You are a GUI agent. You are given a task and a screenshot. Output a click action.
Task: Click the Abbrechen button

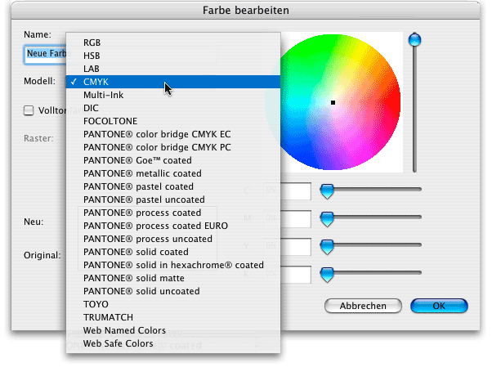(363, 306)
